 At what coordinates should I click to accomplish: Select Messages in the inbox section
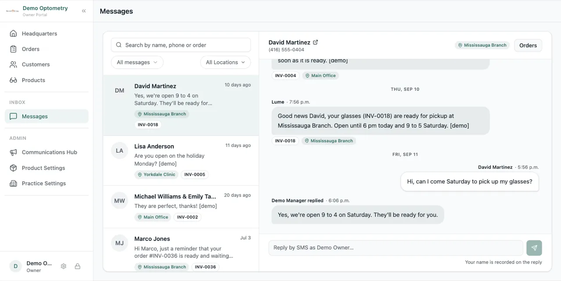pos(46,116)
